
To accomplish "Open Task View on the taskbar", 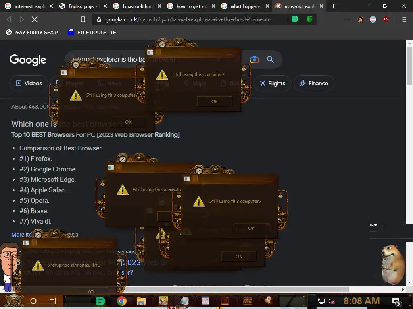I will 53,301.
